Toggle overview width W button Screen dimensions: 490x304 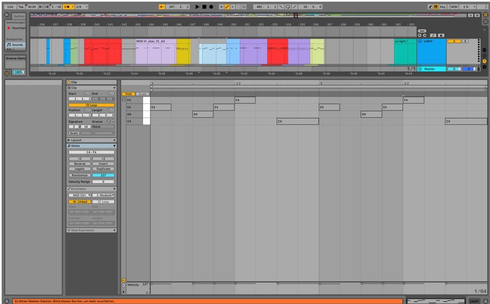(477, 15)
